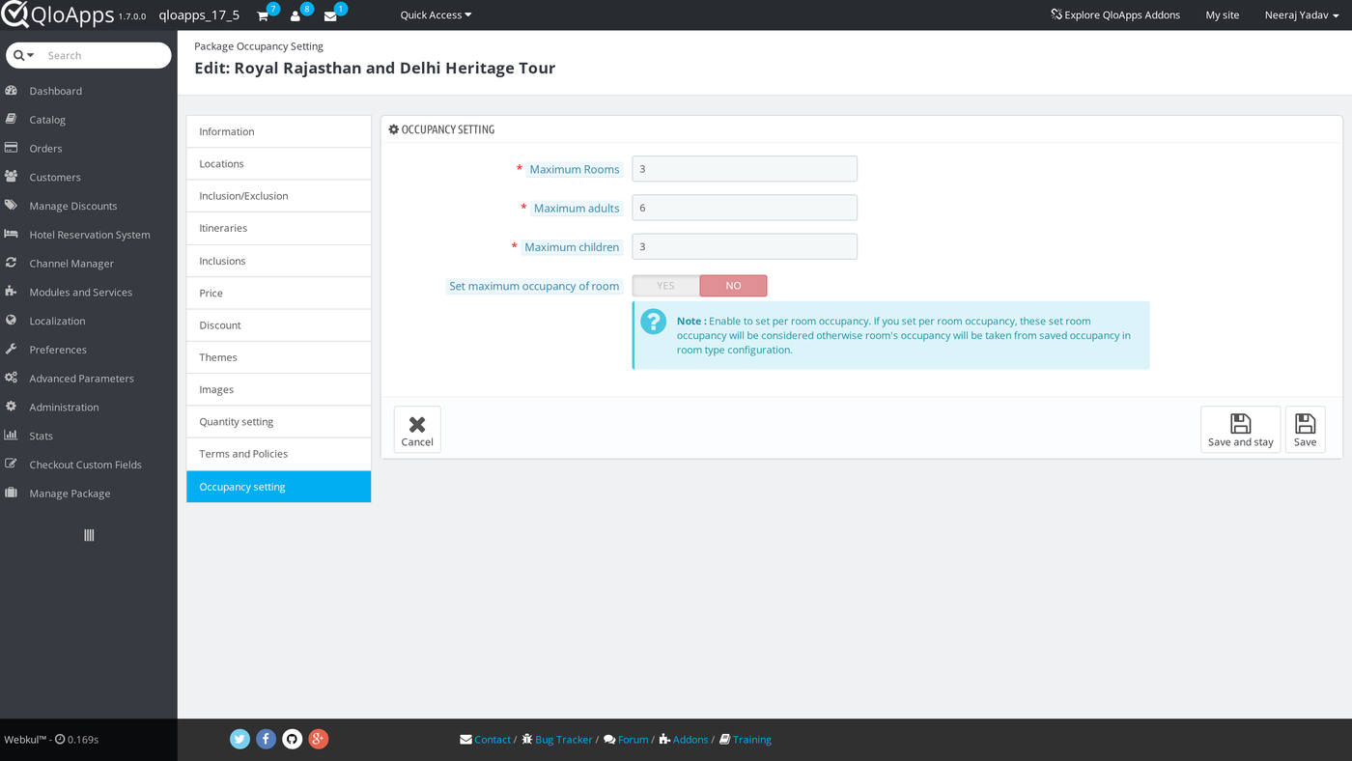The image size is (1352, 761).
Task: Open the Addons footer link
Action: 684,740
